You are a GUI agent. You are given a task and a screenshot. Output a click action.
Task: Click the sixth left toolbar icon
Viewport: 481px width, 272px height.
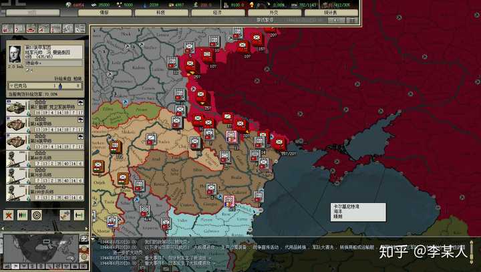click(x=67, y=29)
